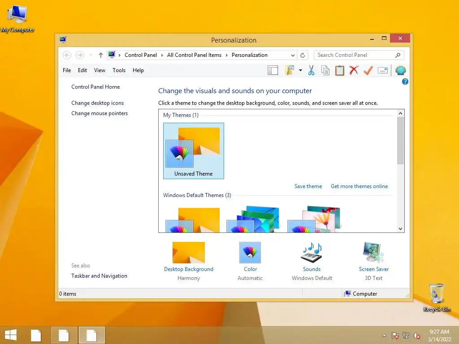This screenshot has width=459, height=344.
Task: Expand address bar history dropdown
Action: pos(293,55)
